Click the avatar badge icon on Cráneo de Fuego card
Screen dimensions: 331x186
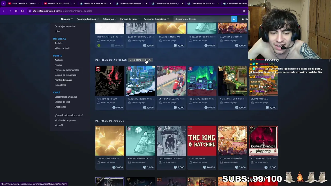pyautogui.click(x=98, y=69)
